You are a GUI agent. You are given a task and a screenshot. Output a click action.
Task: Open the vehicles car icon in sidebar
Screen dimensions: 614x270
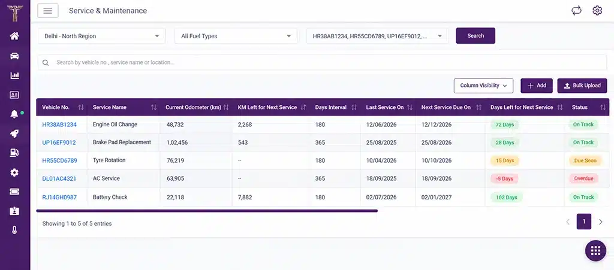[14, 56]
